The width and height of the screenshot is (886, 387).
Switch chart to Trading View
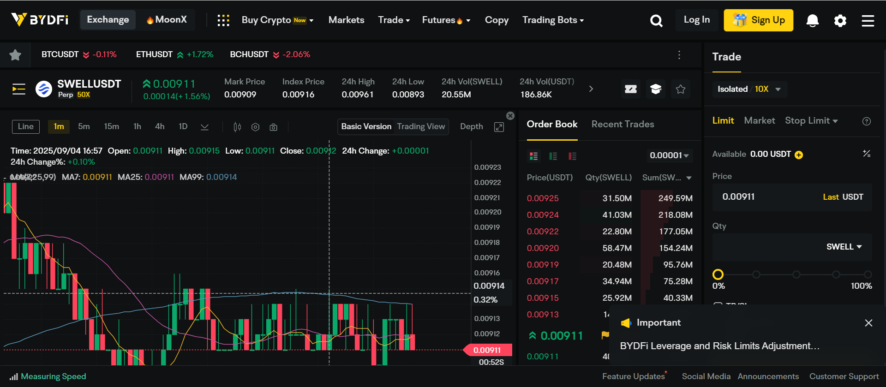tap(421, 126)
